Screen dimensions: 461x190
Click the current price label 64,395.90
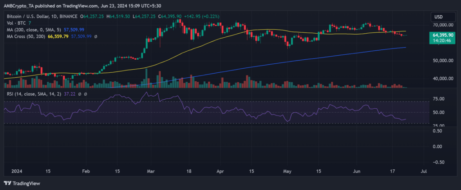tap(443, 35)
